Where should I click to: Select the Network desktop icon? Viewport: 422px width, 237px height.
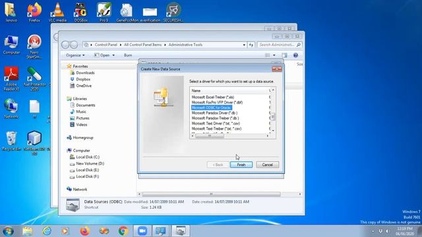click(x=11, y=109)
